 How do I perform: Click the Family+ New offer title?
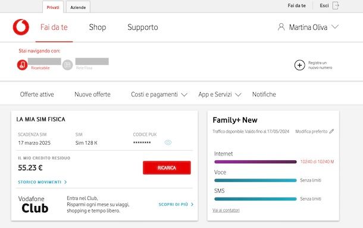[235, 120]
